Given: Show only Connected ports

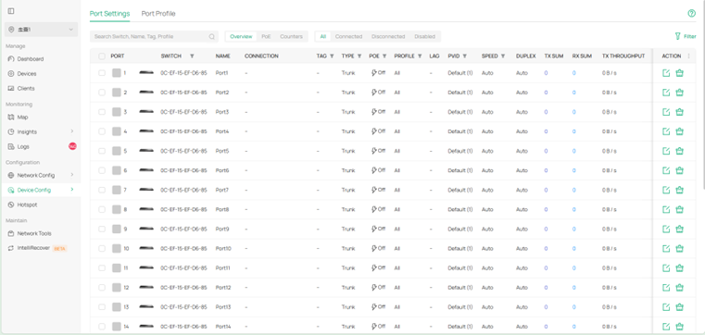Looking at the screenshot, I should pos(348,36).
